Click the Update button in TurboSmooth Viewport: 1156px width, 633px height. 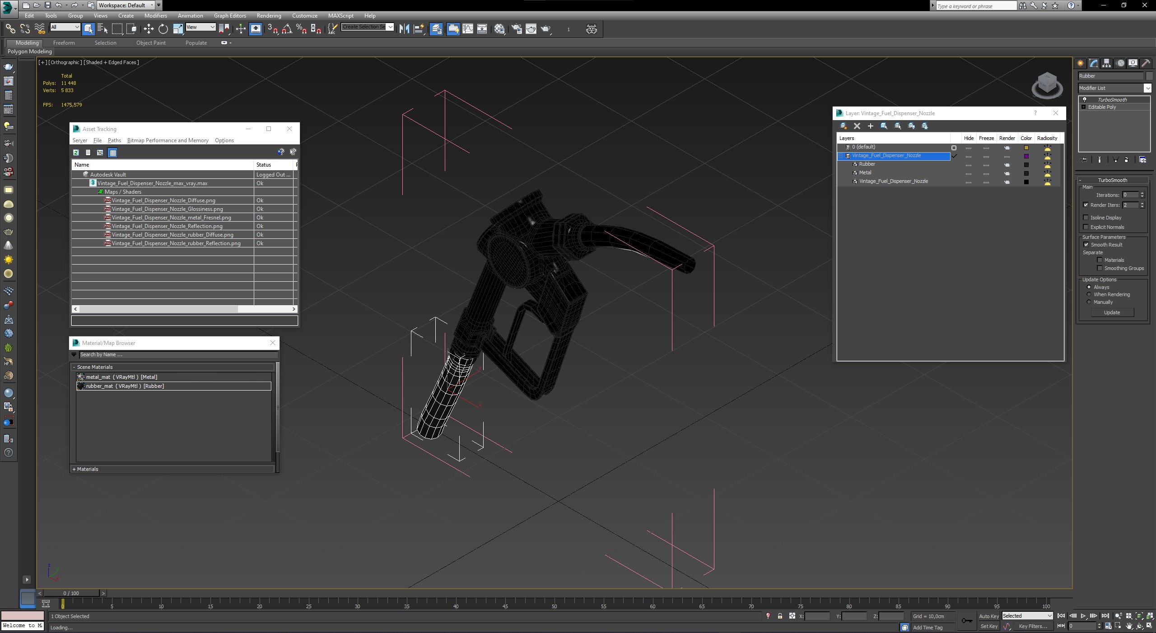tap(1112, 312)
